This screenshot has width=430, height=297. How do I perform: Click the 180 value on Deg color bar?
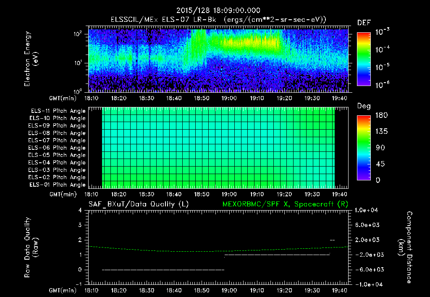tap(381, 115)
